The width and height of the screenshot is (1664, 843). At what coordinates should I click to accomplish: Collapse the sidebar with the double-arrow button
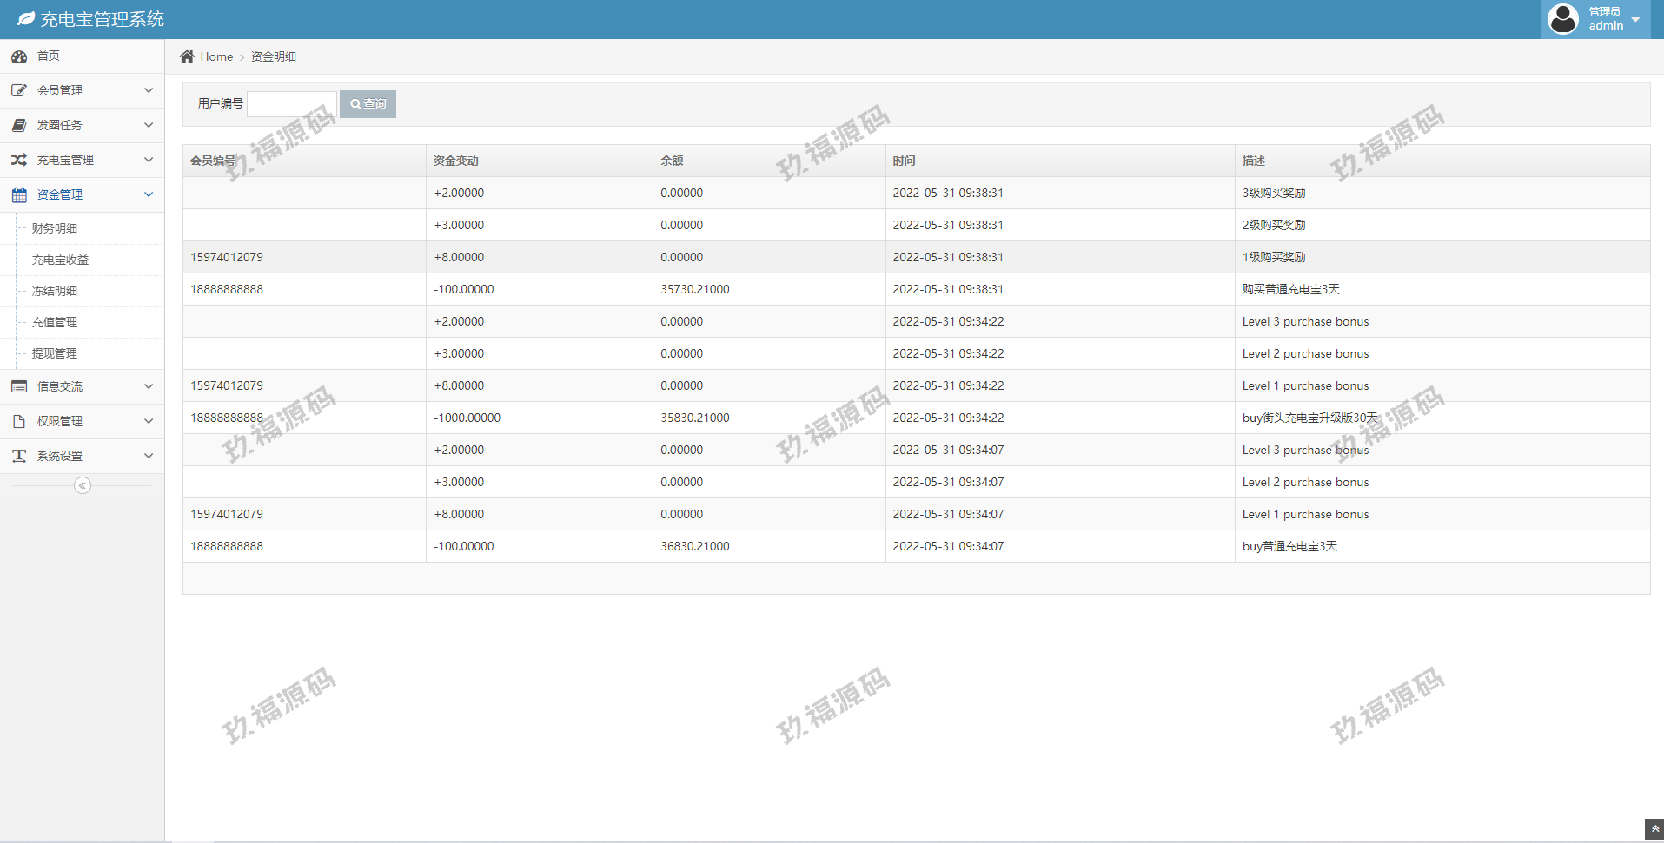[83, 485]
